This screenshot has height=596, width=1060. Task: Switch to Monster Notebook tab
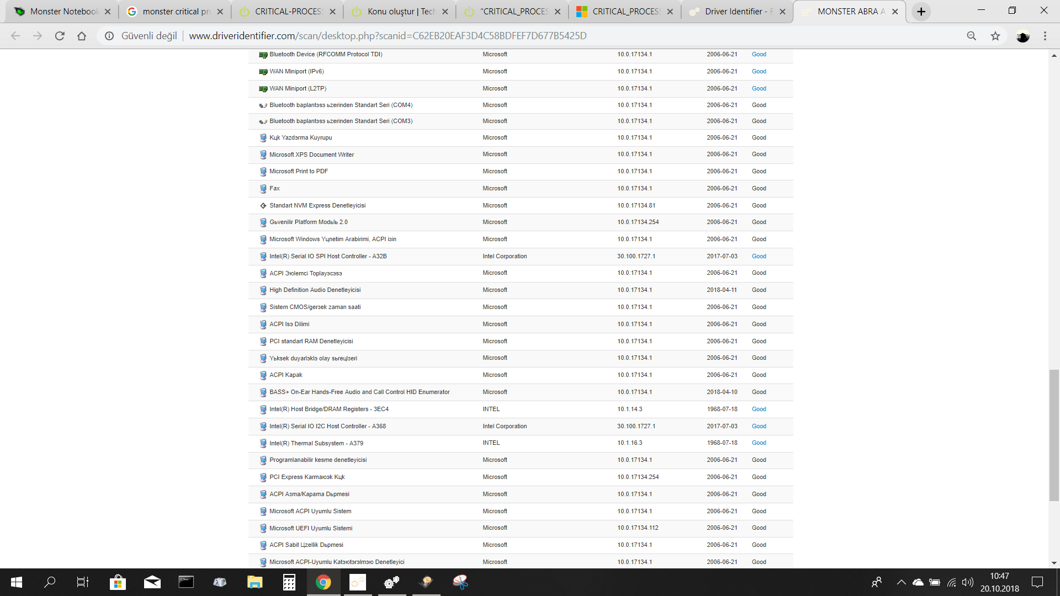pyautogui.click(x=61, y=12)
